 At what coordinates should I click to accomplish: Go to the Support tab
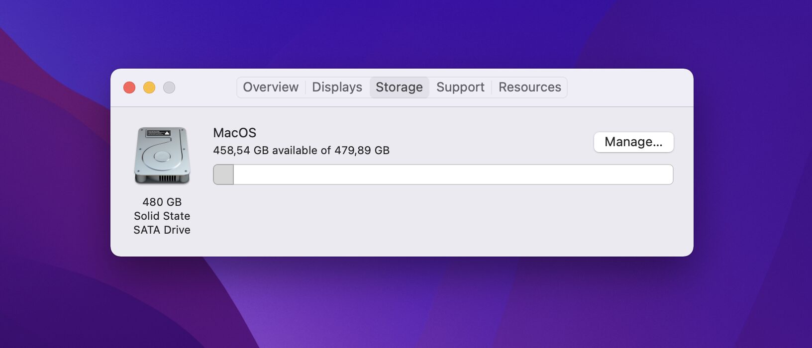tap(460, 87)
